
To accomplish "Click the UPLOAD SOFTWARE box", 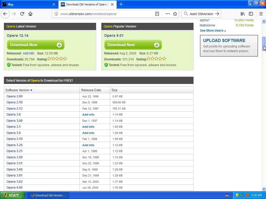I will pos(229,46).
